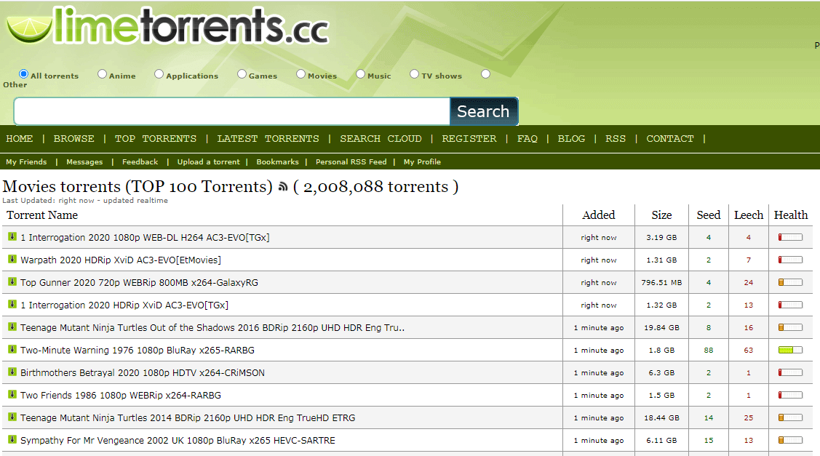This screenshot has height=456, width=820.
Task: Select the Other category radio button
Action: (x=486, y=73)
